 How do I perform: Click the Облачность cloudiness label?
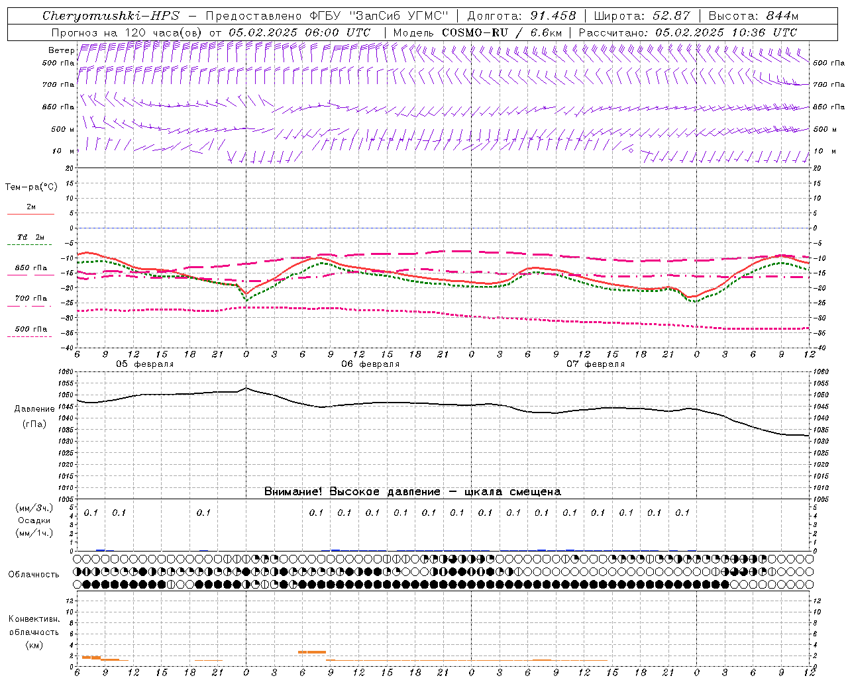point(34,575)
